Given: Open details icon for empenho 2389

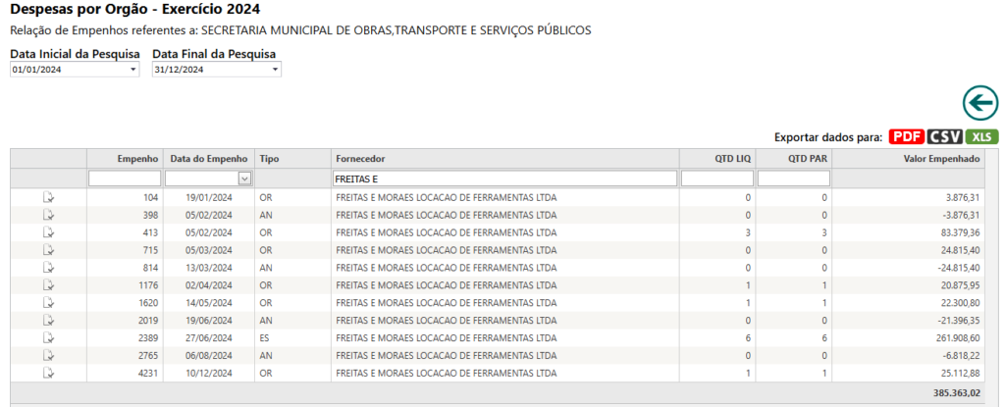Looking at the screenshot, I should [x=48, y=337].
